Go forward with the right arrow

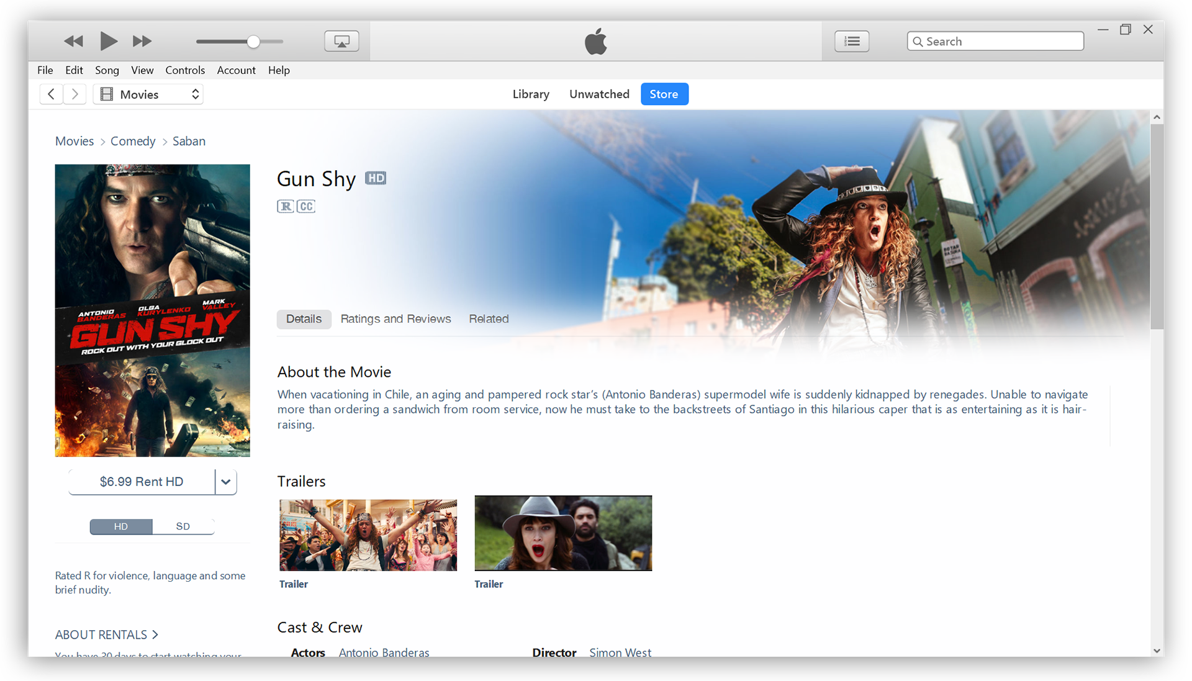[74, 94]
